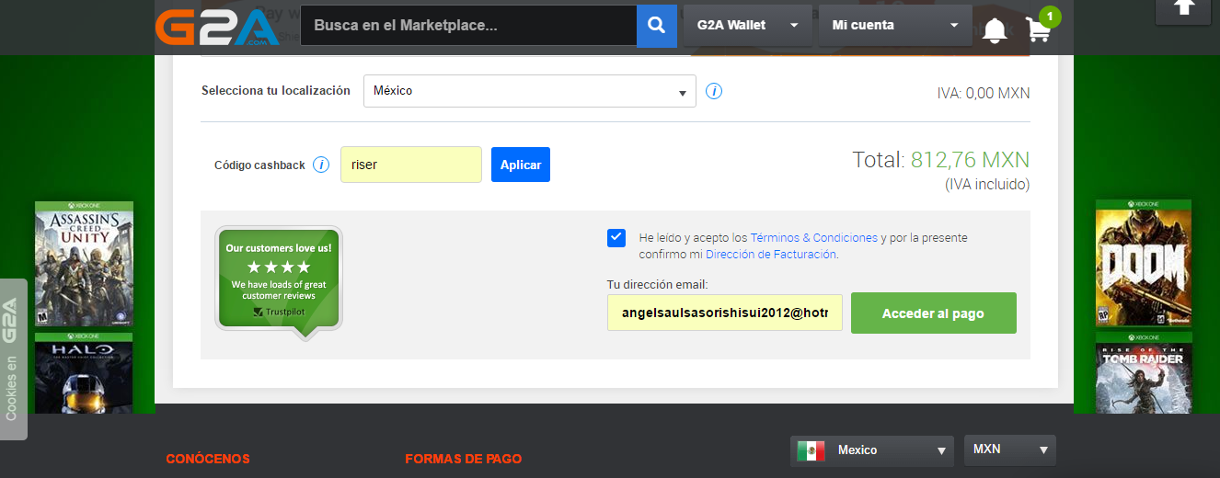Open the notifications bell
The image size is (1220, 478).
point(994,30)
